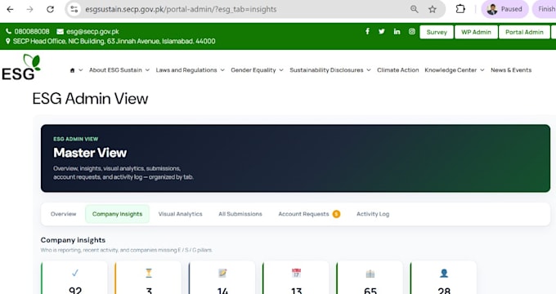Open the Facebook social icon
556x294 pixels.
pos(367,32)
